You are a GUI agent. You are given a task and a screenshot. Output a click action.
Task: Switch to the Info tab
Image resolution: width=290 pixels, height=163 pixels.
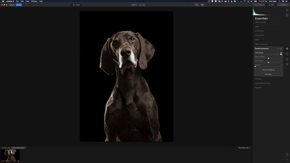click(283, 5)
